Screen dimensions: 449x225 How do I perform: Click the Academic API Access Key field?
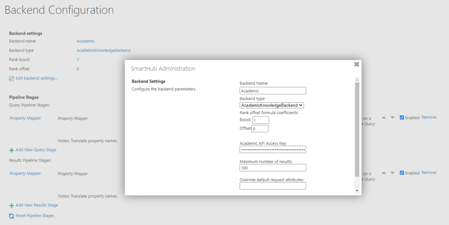click(273, 150)
